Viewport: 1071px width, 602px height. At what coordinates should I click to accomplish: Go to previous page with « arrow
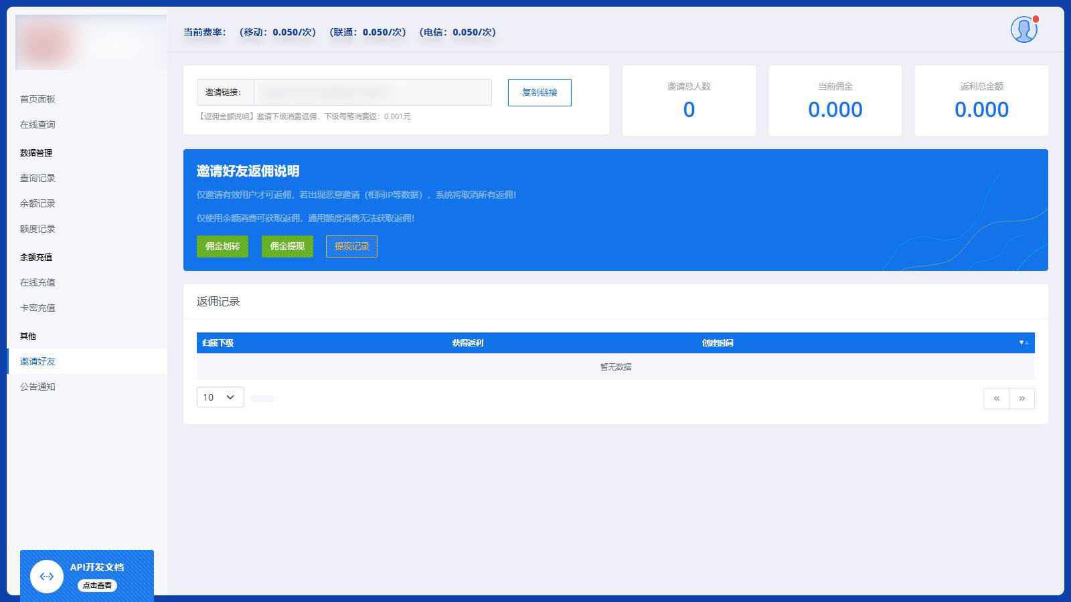996,398
